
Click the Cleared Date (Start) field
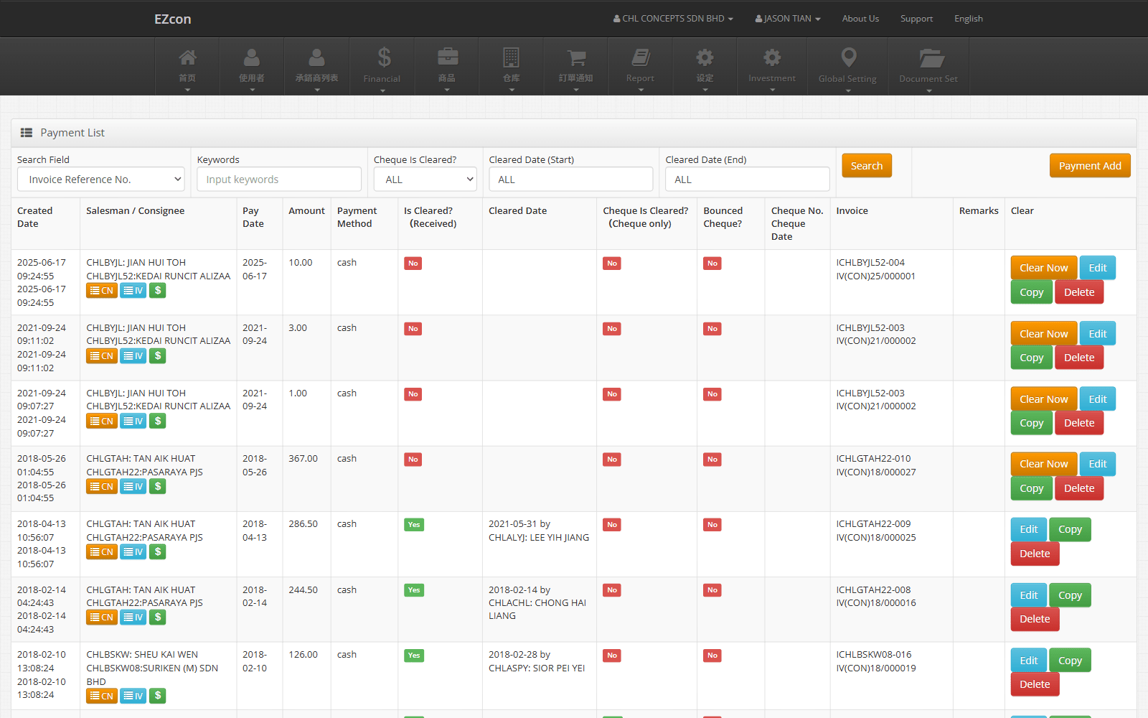571,179
